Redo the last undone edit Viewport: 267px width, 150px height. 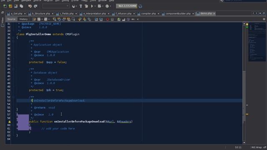(35, 6)
